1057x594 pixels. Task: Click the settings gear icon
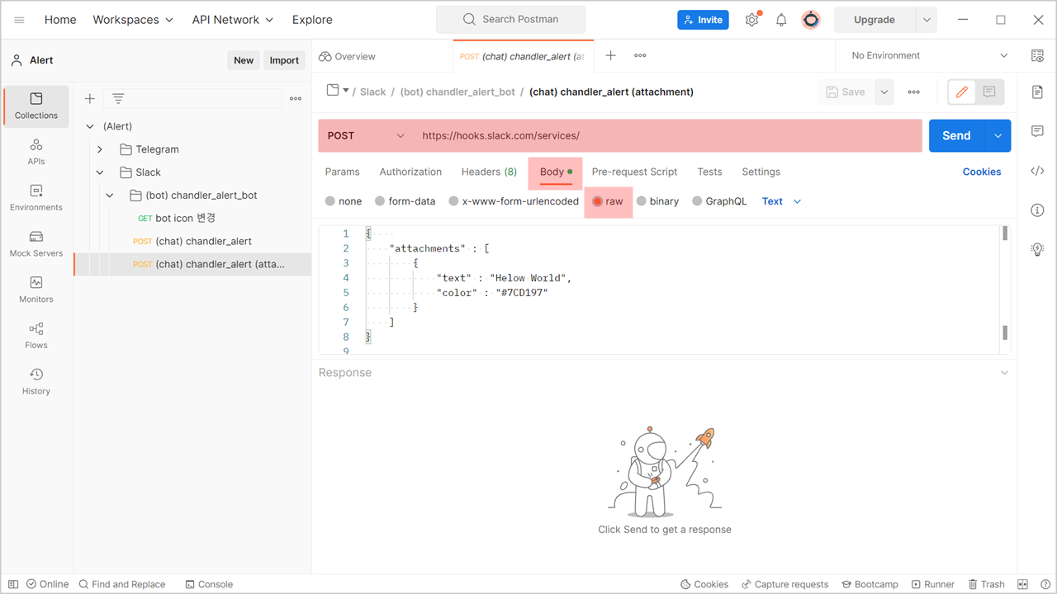tap(751, 20)
